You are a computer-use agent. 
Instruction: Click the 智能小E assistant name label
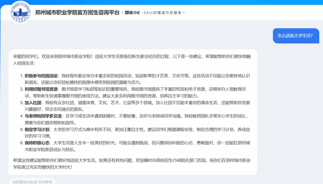click(x=132, y=13)
